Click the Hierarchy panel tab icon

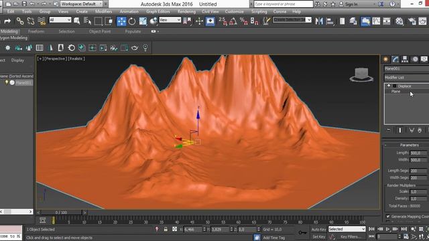pyautogui.click(x=405, y=60)
